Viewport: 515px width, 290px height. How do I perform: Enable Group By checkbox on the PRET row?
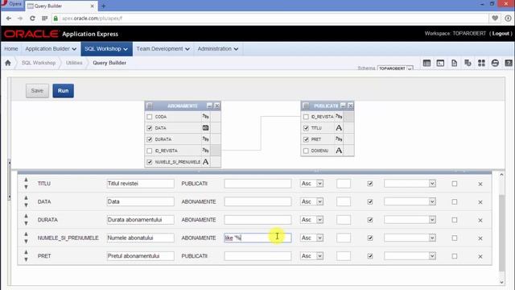(455, 256)
